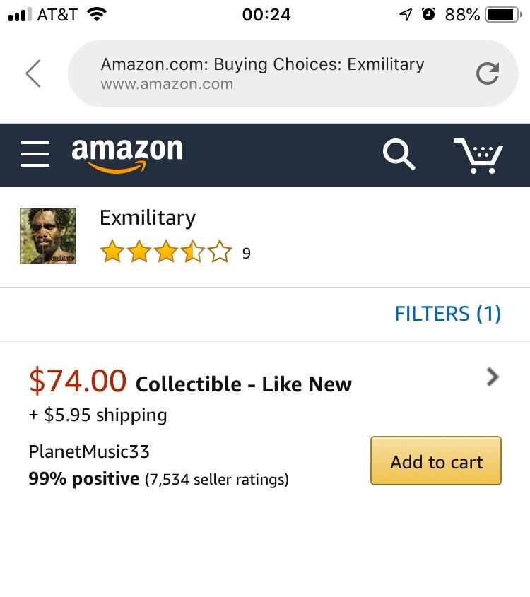Screen dimensions: 530x597
Task: Reload the page with the refresh icon
Action: pos(487,73)
